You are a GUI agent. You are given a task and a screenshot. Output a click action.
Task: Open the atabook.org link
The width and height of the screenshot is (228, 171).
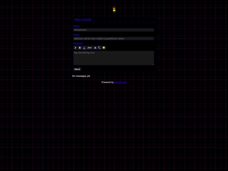tap(120, 82)
